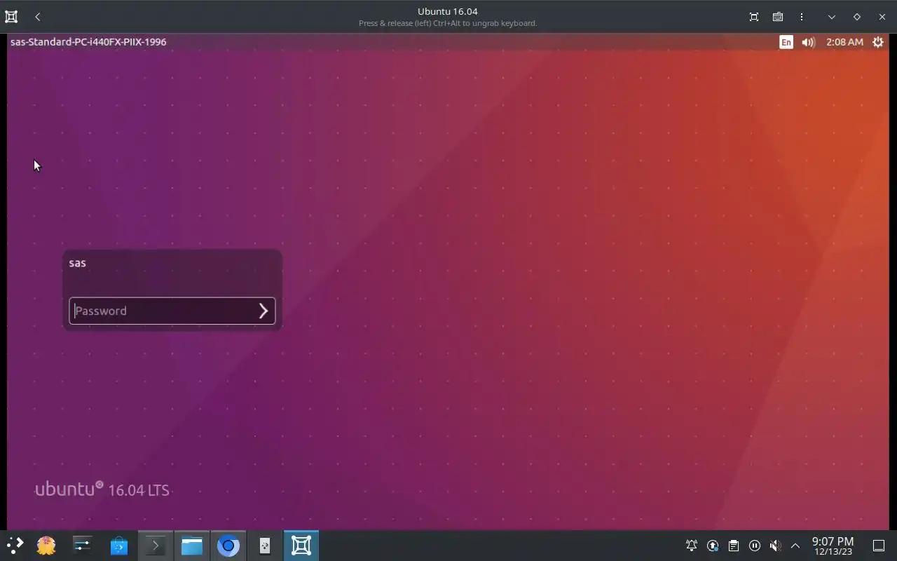
Task: Go back to the Boxes collection view
Action: coord(38,17)
